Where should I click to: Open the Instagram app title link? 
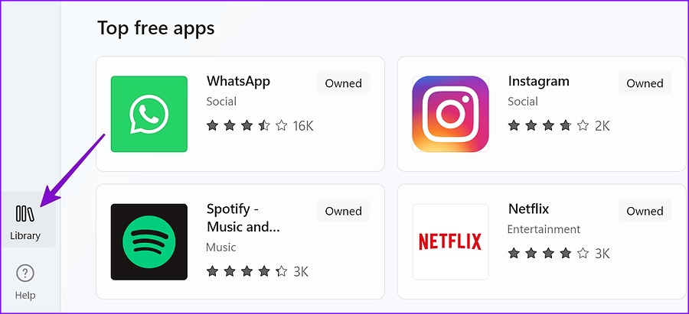pyautogui.click(x=538, y=82)
